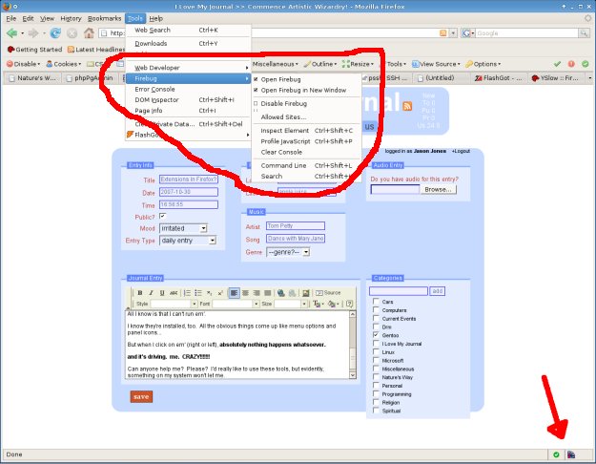Insert a hyperlink with the globe icon
The height and width of the screenshot is (464, 596).
pos(281,293)
